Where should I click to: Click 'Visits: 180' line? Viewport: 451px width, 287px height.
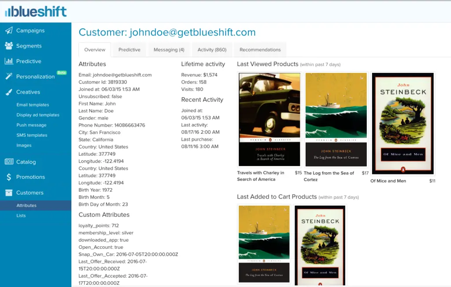point(192,89)
